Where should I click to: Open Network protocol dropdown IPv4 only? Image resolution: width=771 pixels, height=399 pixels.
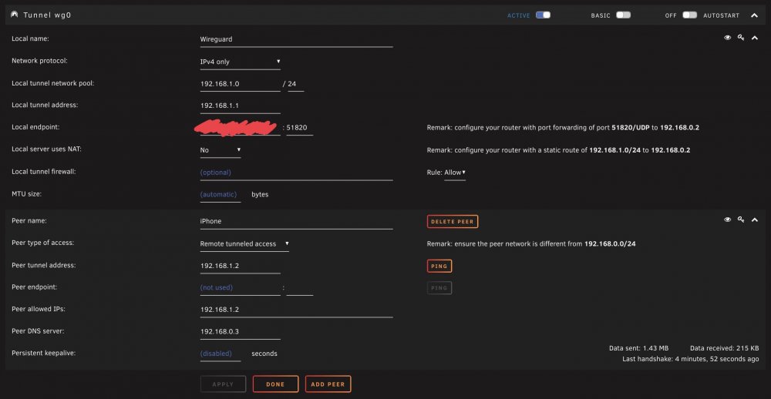click(240, 62)
